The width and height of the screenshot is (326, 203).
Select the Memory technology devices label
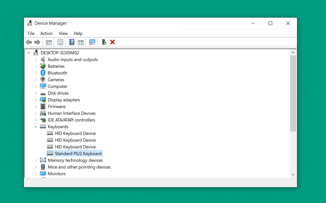(75, 160)
